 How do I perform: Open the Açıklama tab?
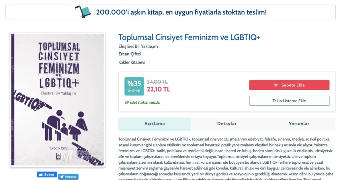point(155,124)
